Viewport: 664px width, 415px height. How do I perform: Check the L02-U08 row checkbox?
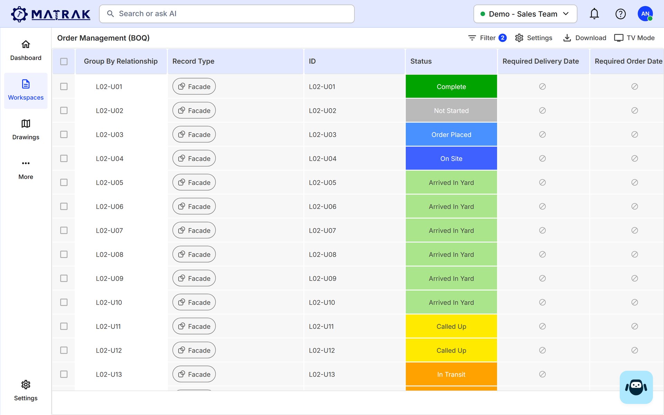click(x=64, y=254)
